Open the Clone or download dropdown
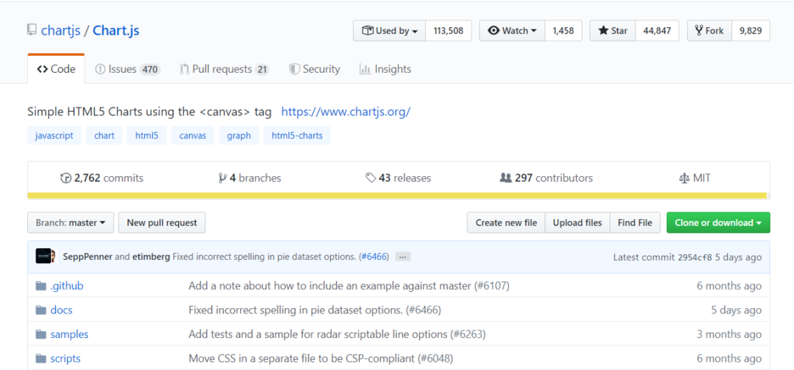 (x=719, y=223)
